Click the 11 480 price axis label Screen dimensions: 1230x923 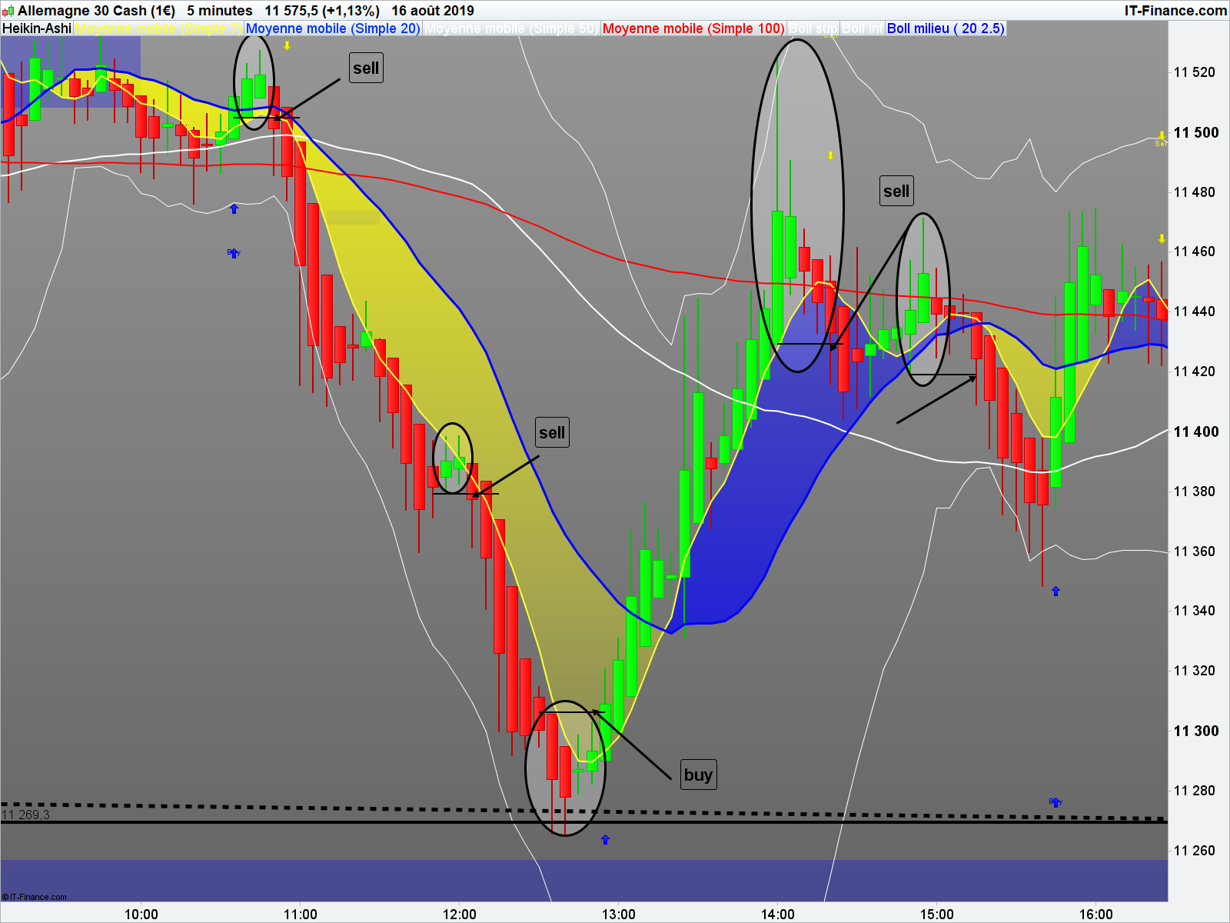(1195, 192)
